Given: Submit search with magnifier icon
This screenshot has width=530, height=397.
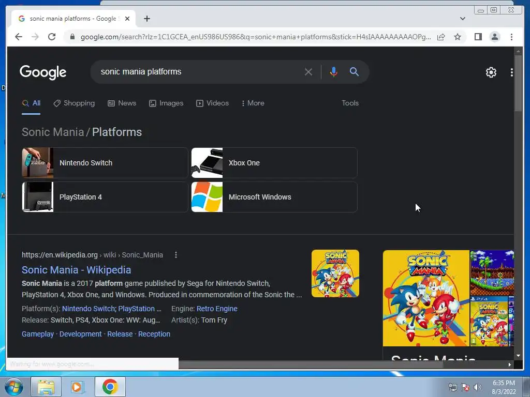Looking at the screenshot, I should click(x=354, y=71).
